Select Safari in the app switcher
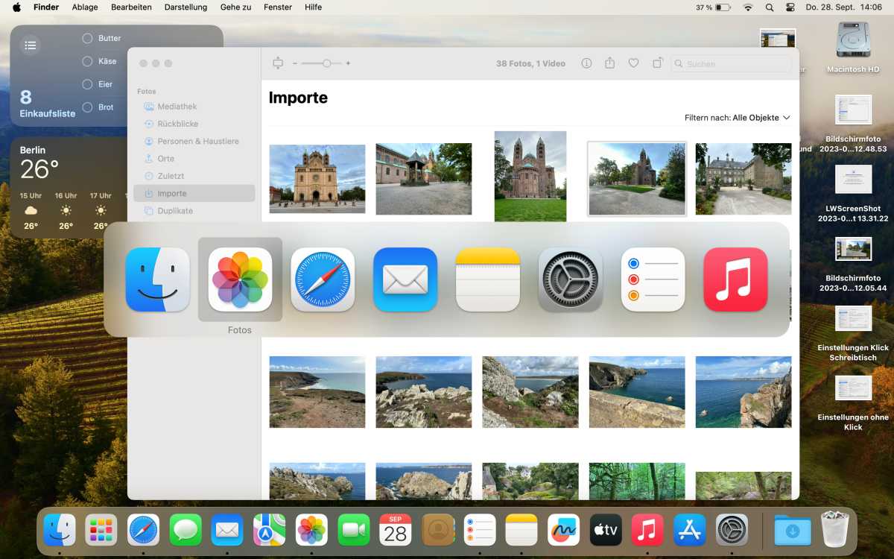Screen dimensions: 894x559 coord(323,279)
